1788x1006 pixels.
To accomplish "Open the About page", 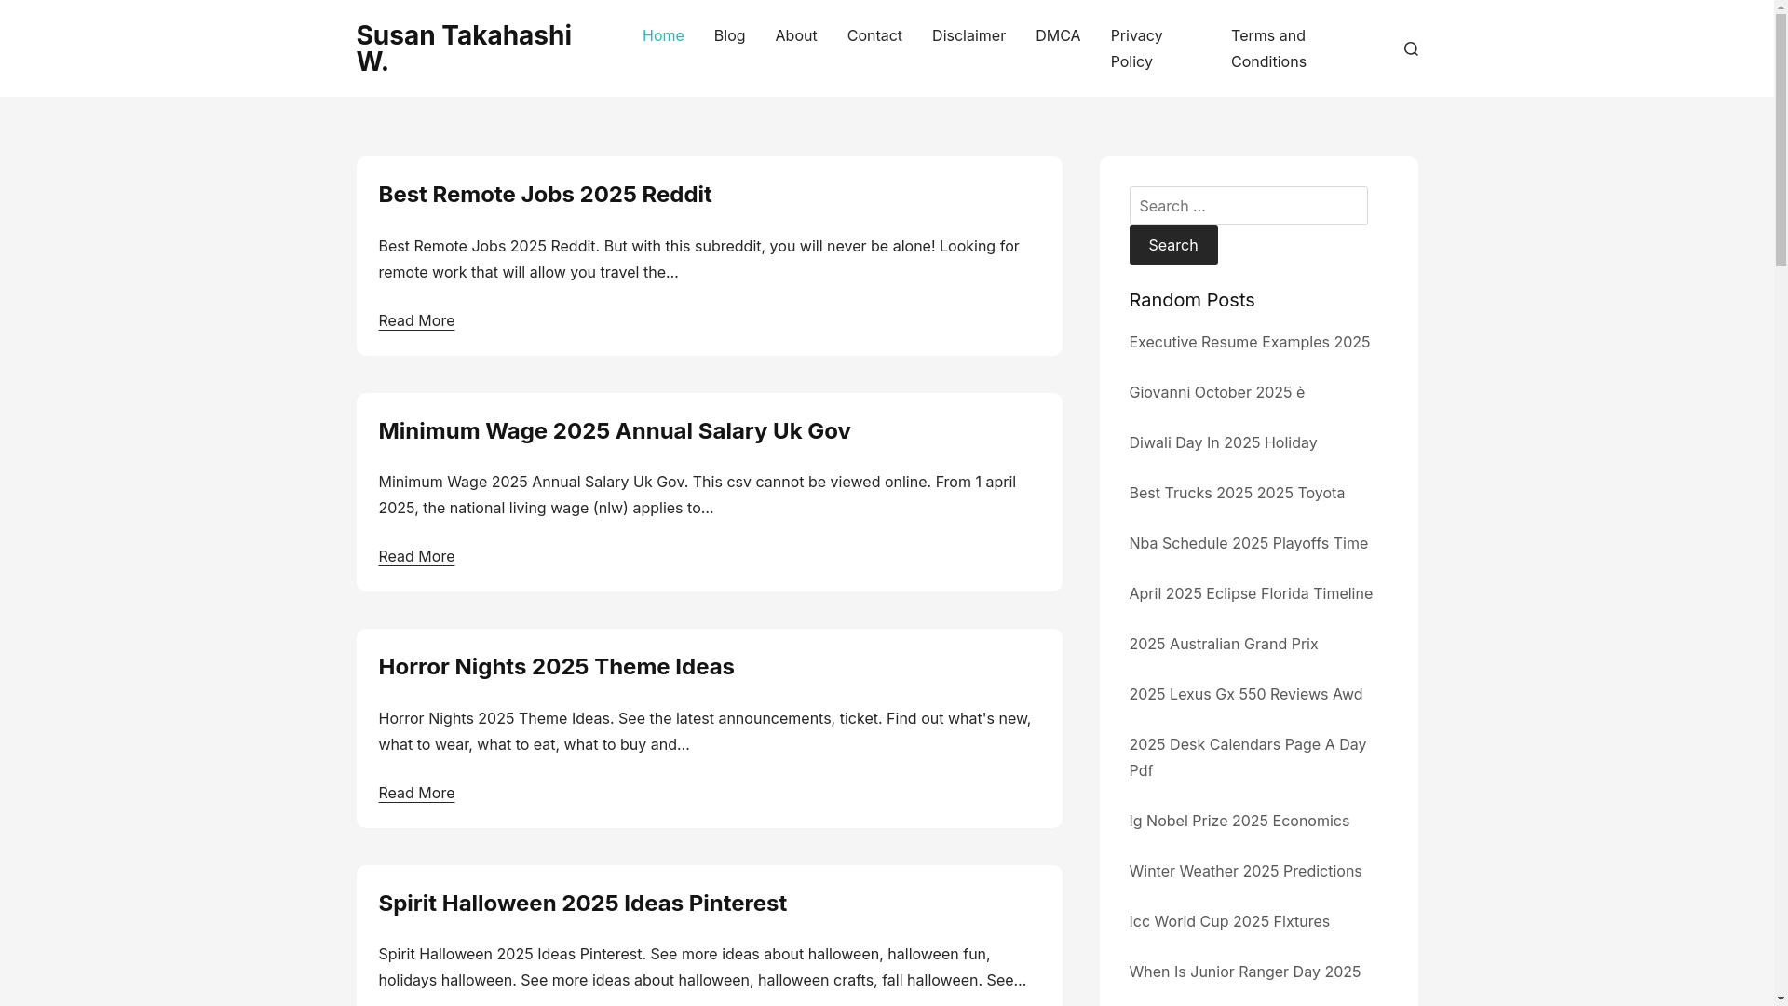I will [x=796, y=35].
